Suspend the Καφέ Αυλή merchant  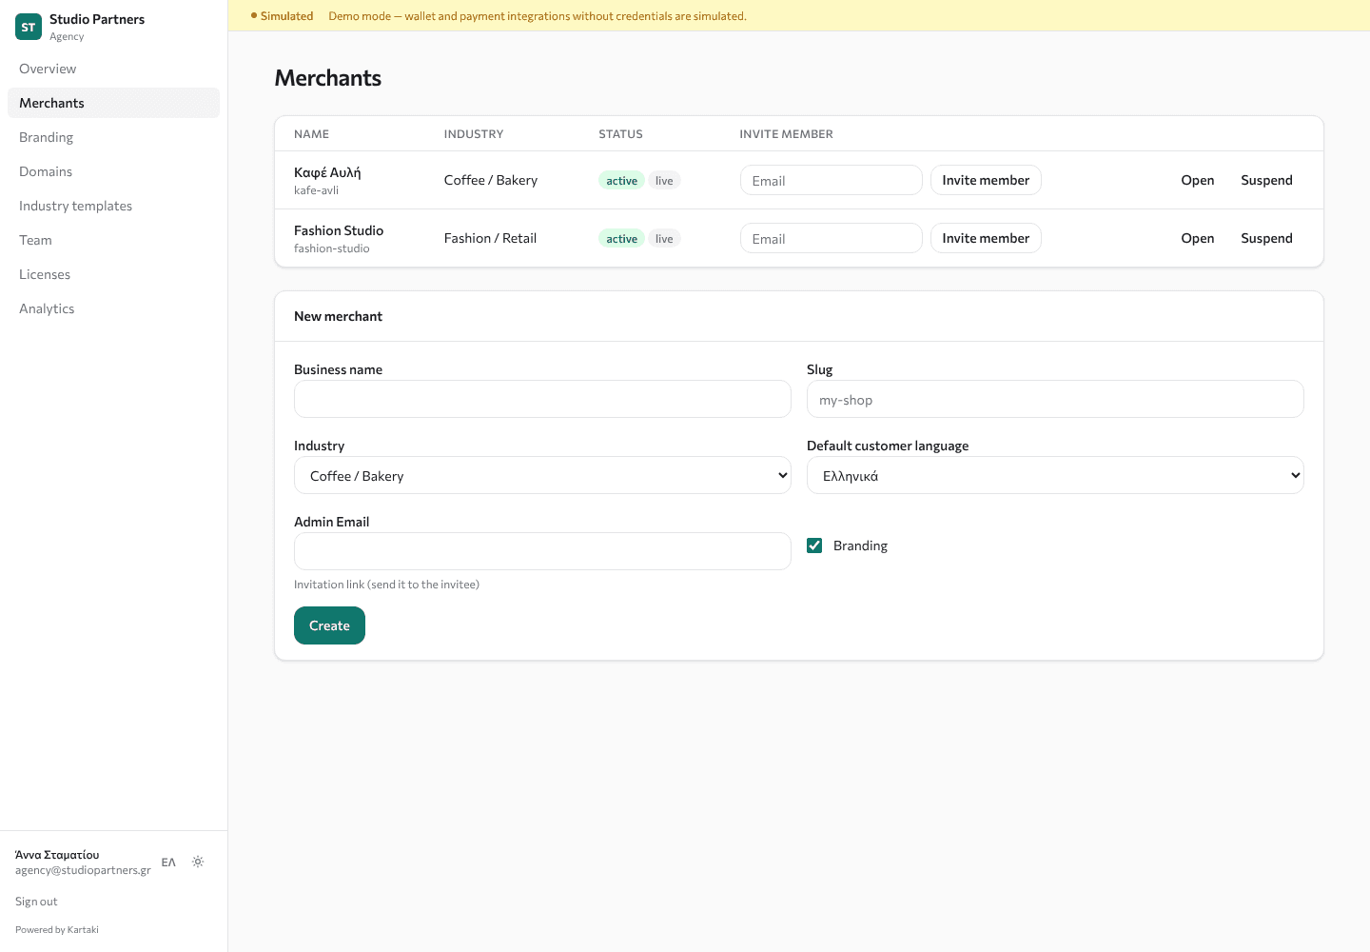[x=1266, y=180]
